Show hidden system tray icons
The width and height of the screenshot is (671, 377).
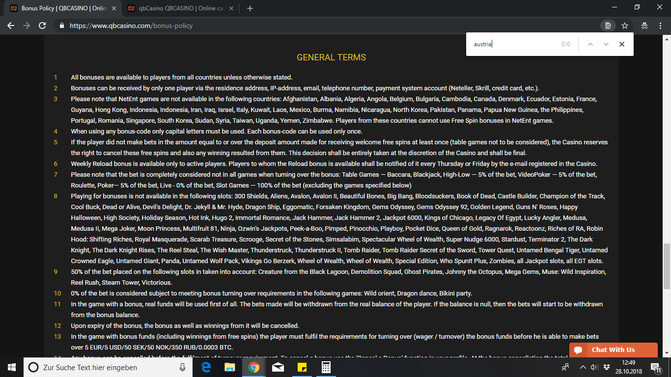(x=583, y=367)
